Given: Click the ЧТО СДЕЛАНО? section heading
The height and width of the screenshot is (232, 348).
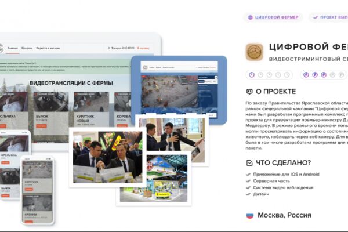Looking at the screenshot, I should [x=284, y=163].
